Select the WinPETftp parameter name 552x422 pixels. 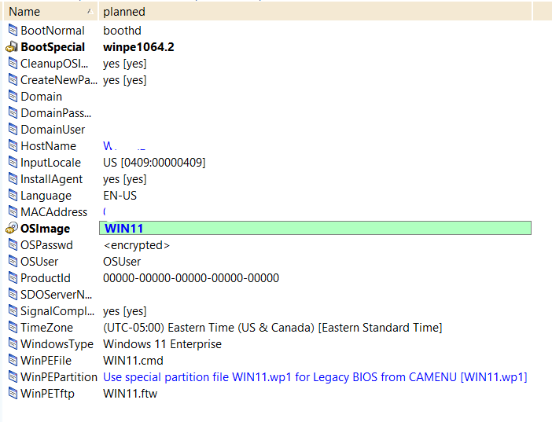(x=47, y=394)
